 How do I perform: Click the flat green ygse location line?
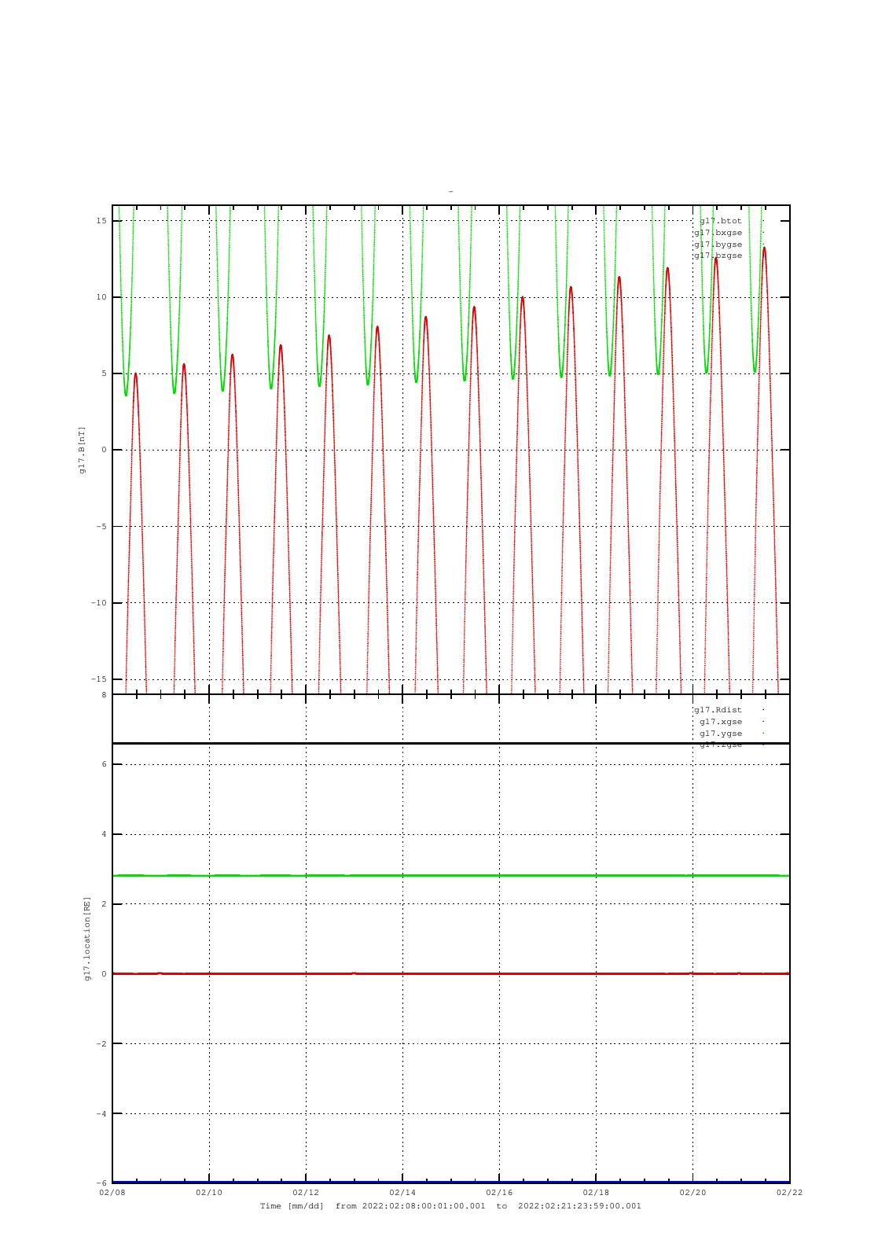450,875
